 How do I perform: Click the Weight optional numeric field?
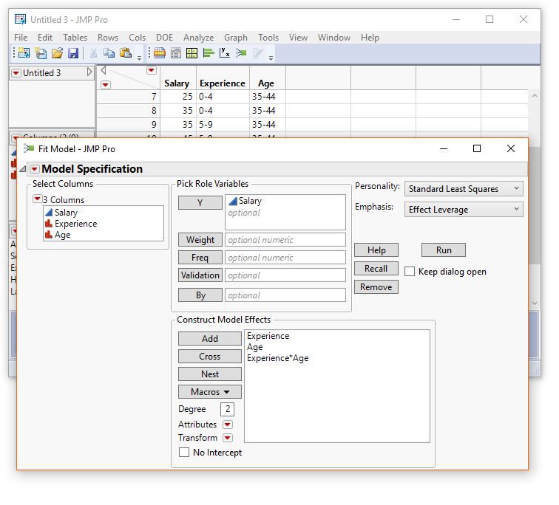[x=285, y=239]
